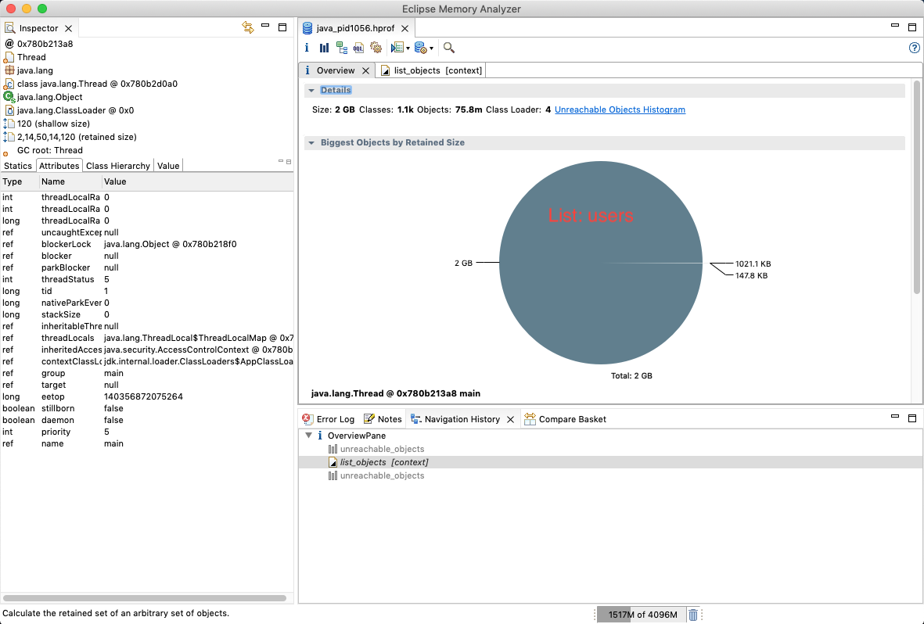The height and width of the screenshot is (624, 924).
Task: Open the Dominator Tree view
Action: [x=341, y=48]
